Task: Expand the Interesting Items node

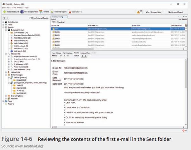Action: tap(6, 96)
